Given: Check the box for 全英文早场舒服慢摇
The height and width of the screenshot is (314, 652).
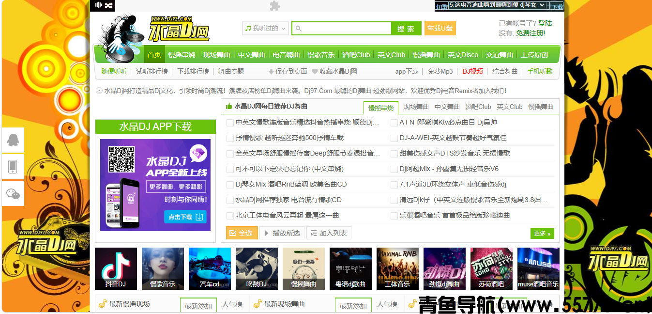Looking at the screenshot, I should [x=230, y=154].
